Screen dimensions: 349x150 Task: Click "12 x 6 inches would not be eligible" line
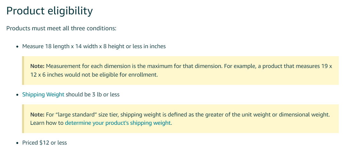pyautogui.click(x=94, y=75)
